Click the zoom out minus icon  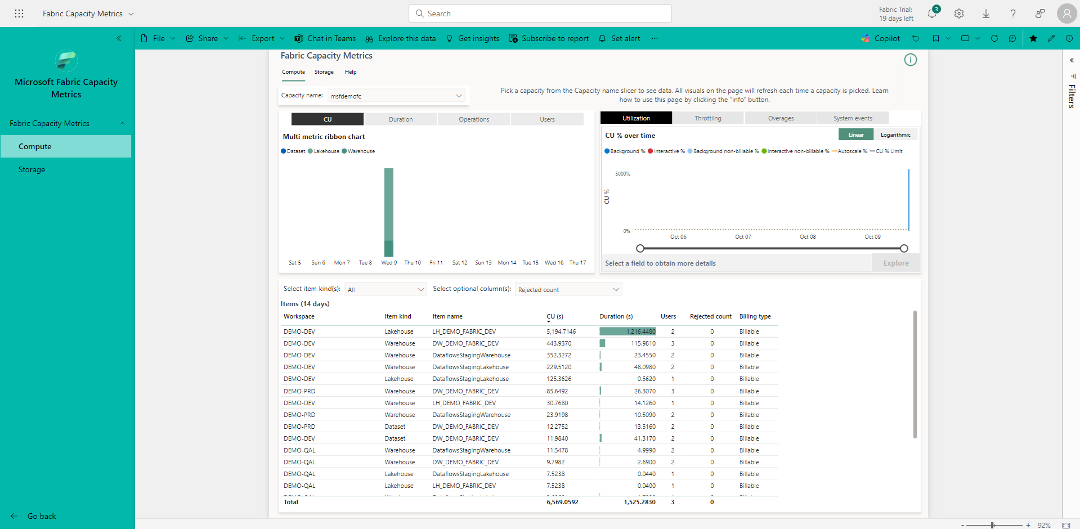(x=963, y=525)
